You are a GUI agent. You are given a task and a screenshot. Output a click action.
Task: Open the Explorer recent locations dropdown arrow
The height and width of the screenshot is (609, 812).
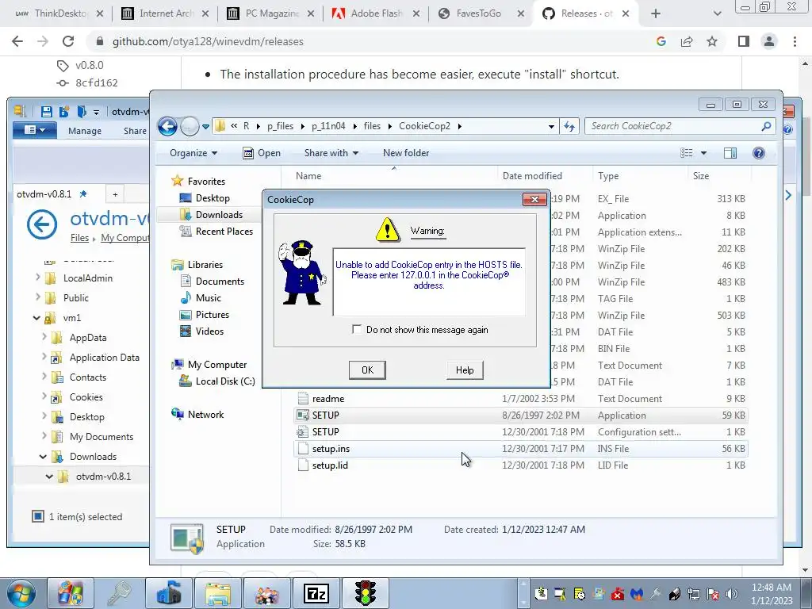(205, 126)
